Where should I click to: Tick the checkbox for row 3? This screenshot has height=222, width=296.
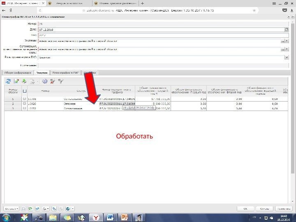coord(24,108)
